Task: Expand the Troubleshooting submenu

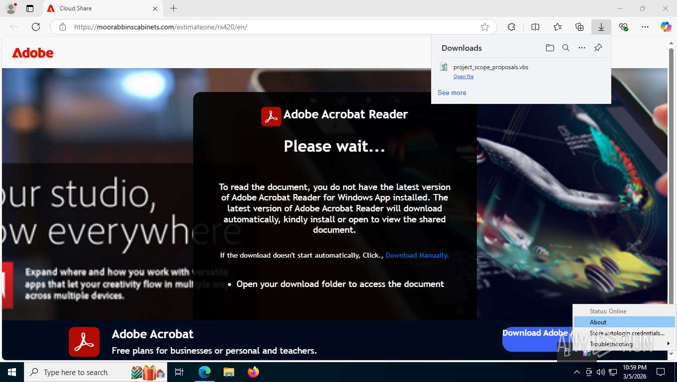Action: point(624,344)
